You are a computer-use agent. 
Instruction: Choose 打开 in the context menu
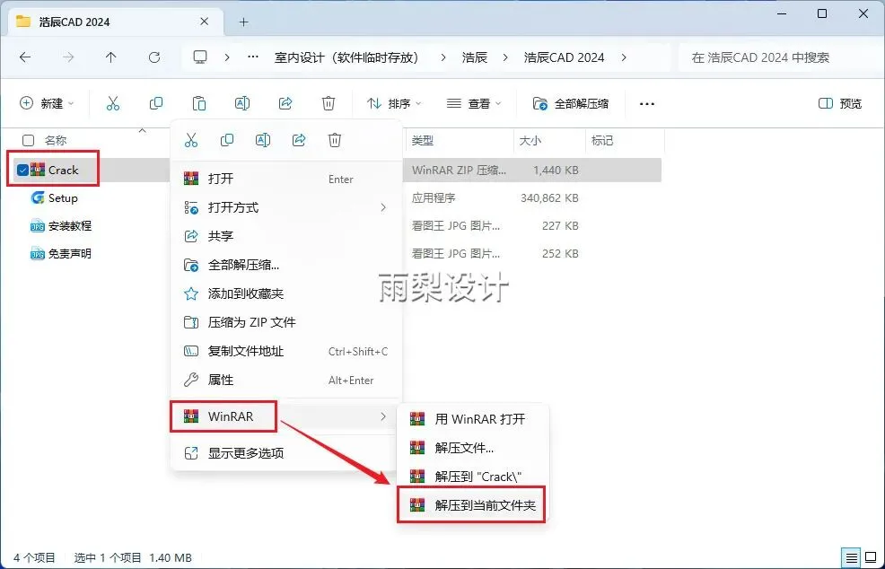pos(286,179)
